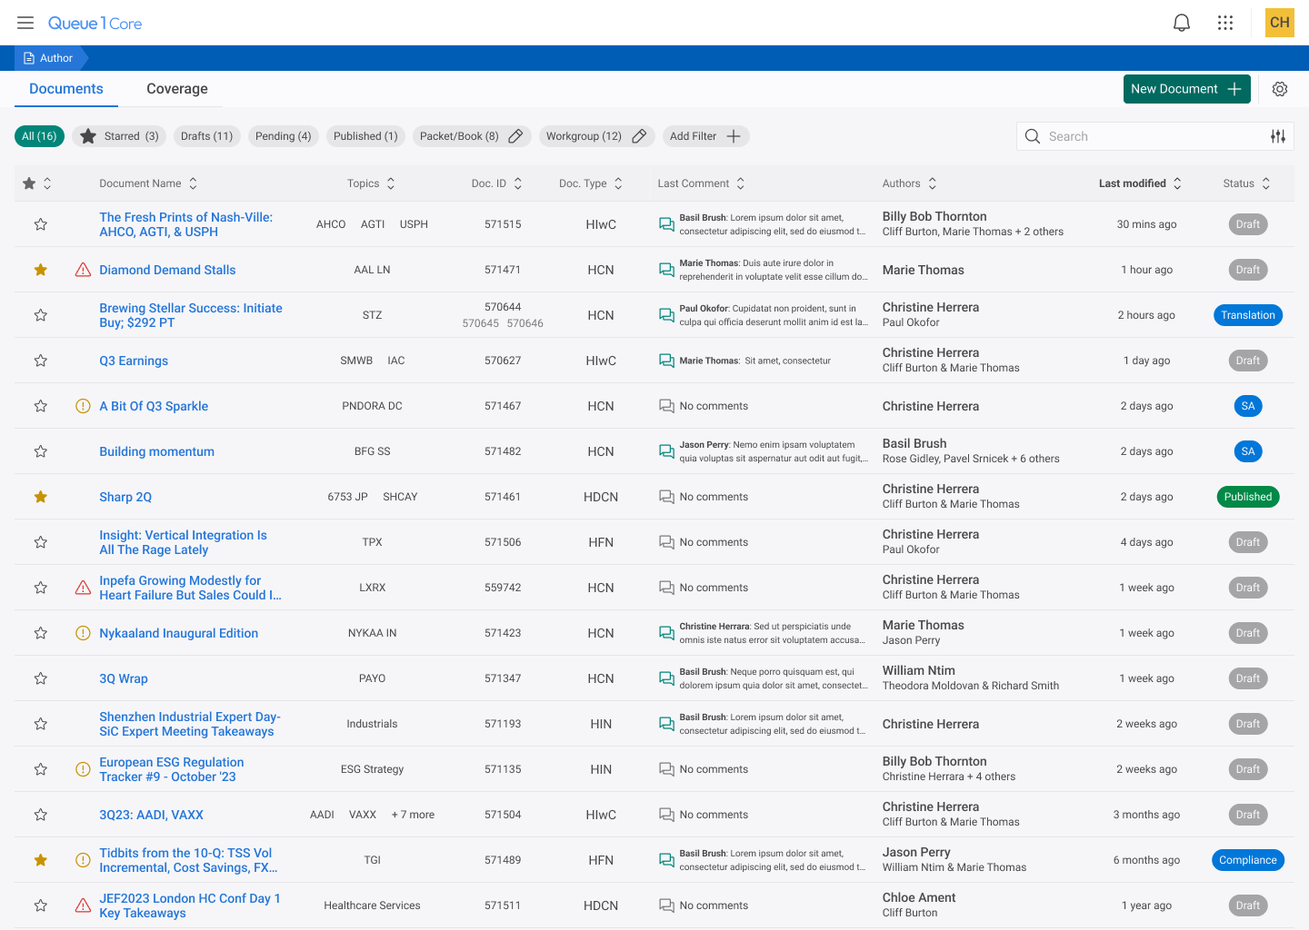Select the Published (1) filter chip
This screenshot has width=1309, height=930.
pos(365,136)
